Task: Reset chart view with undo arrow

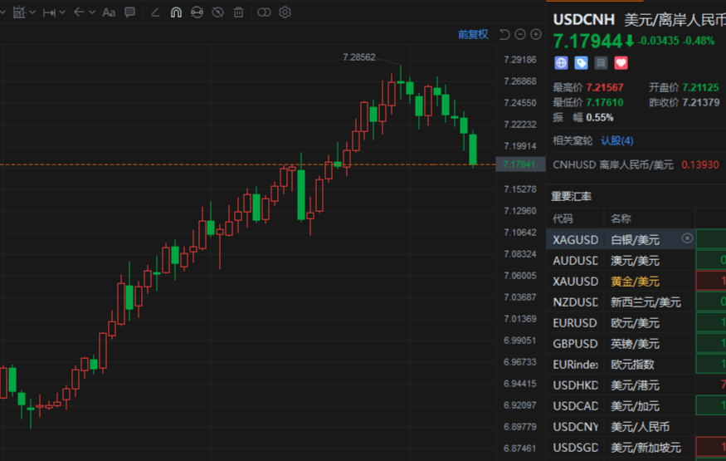Action: click(504, 34)
